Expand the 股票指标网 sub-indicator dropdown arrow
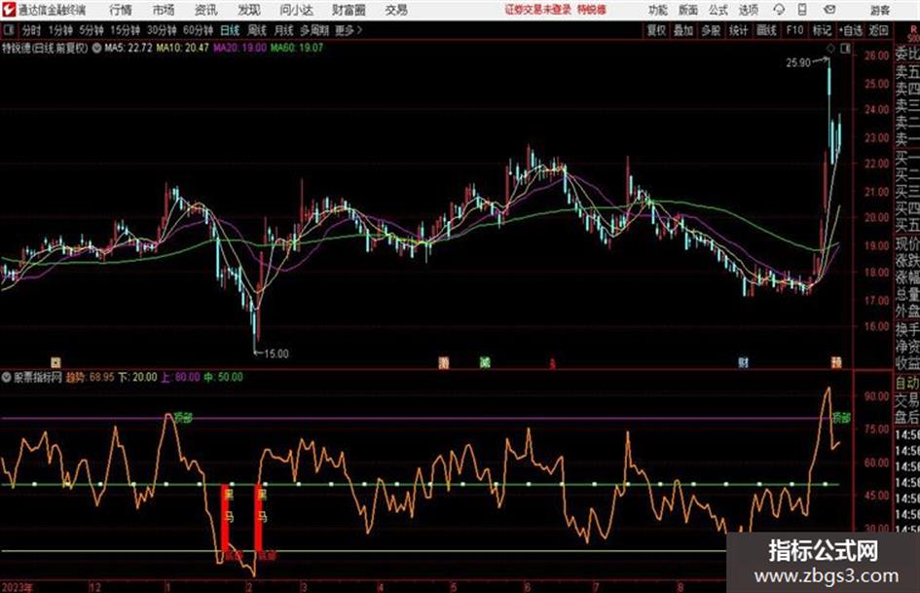 point(7,378)
